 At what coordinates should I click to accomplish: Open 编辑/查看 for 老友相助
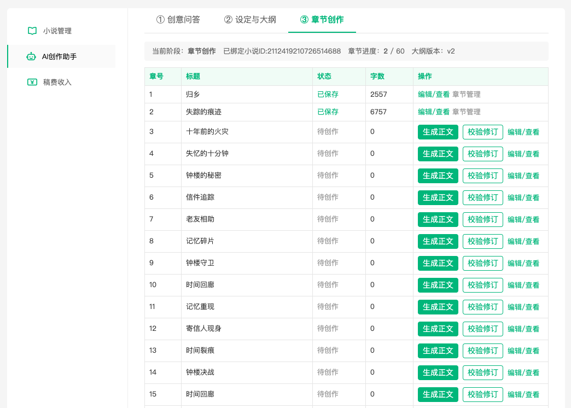523,219
